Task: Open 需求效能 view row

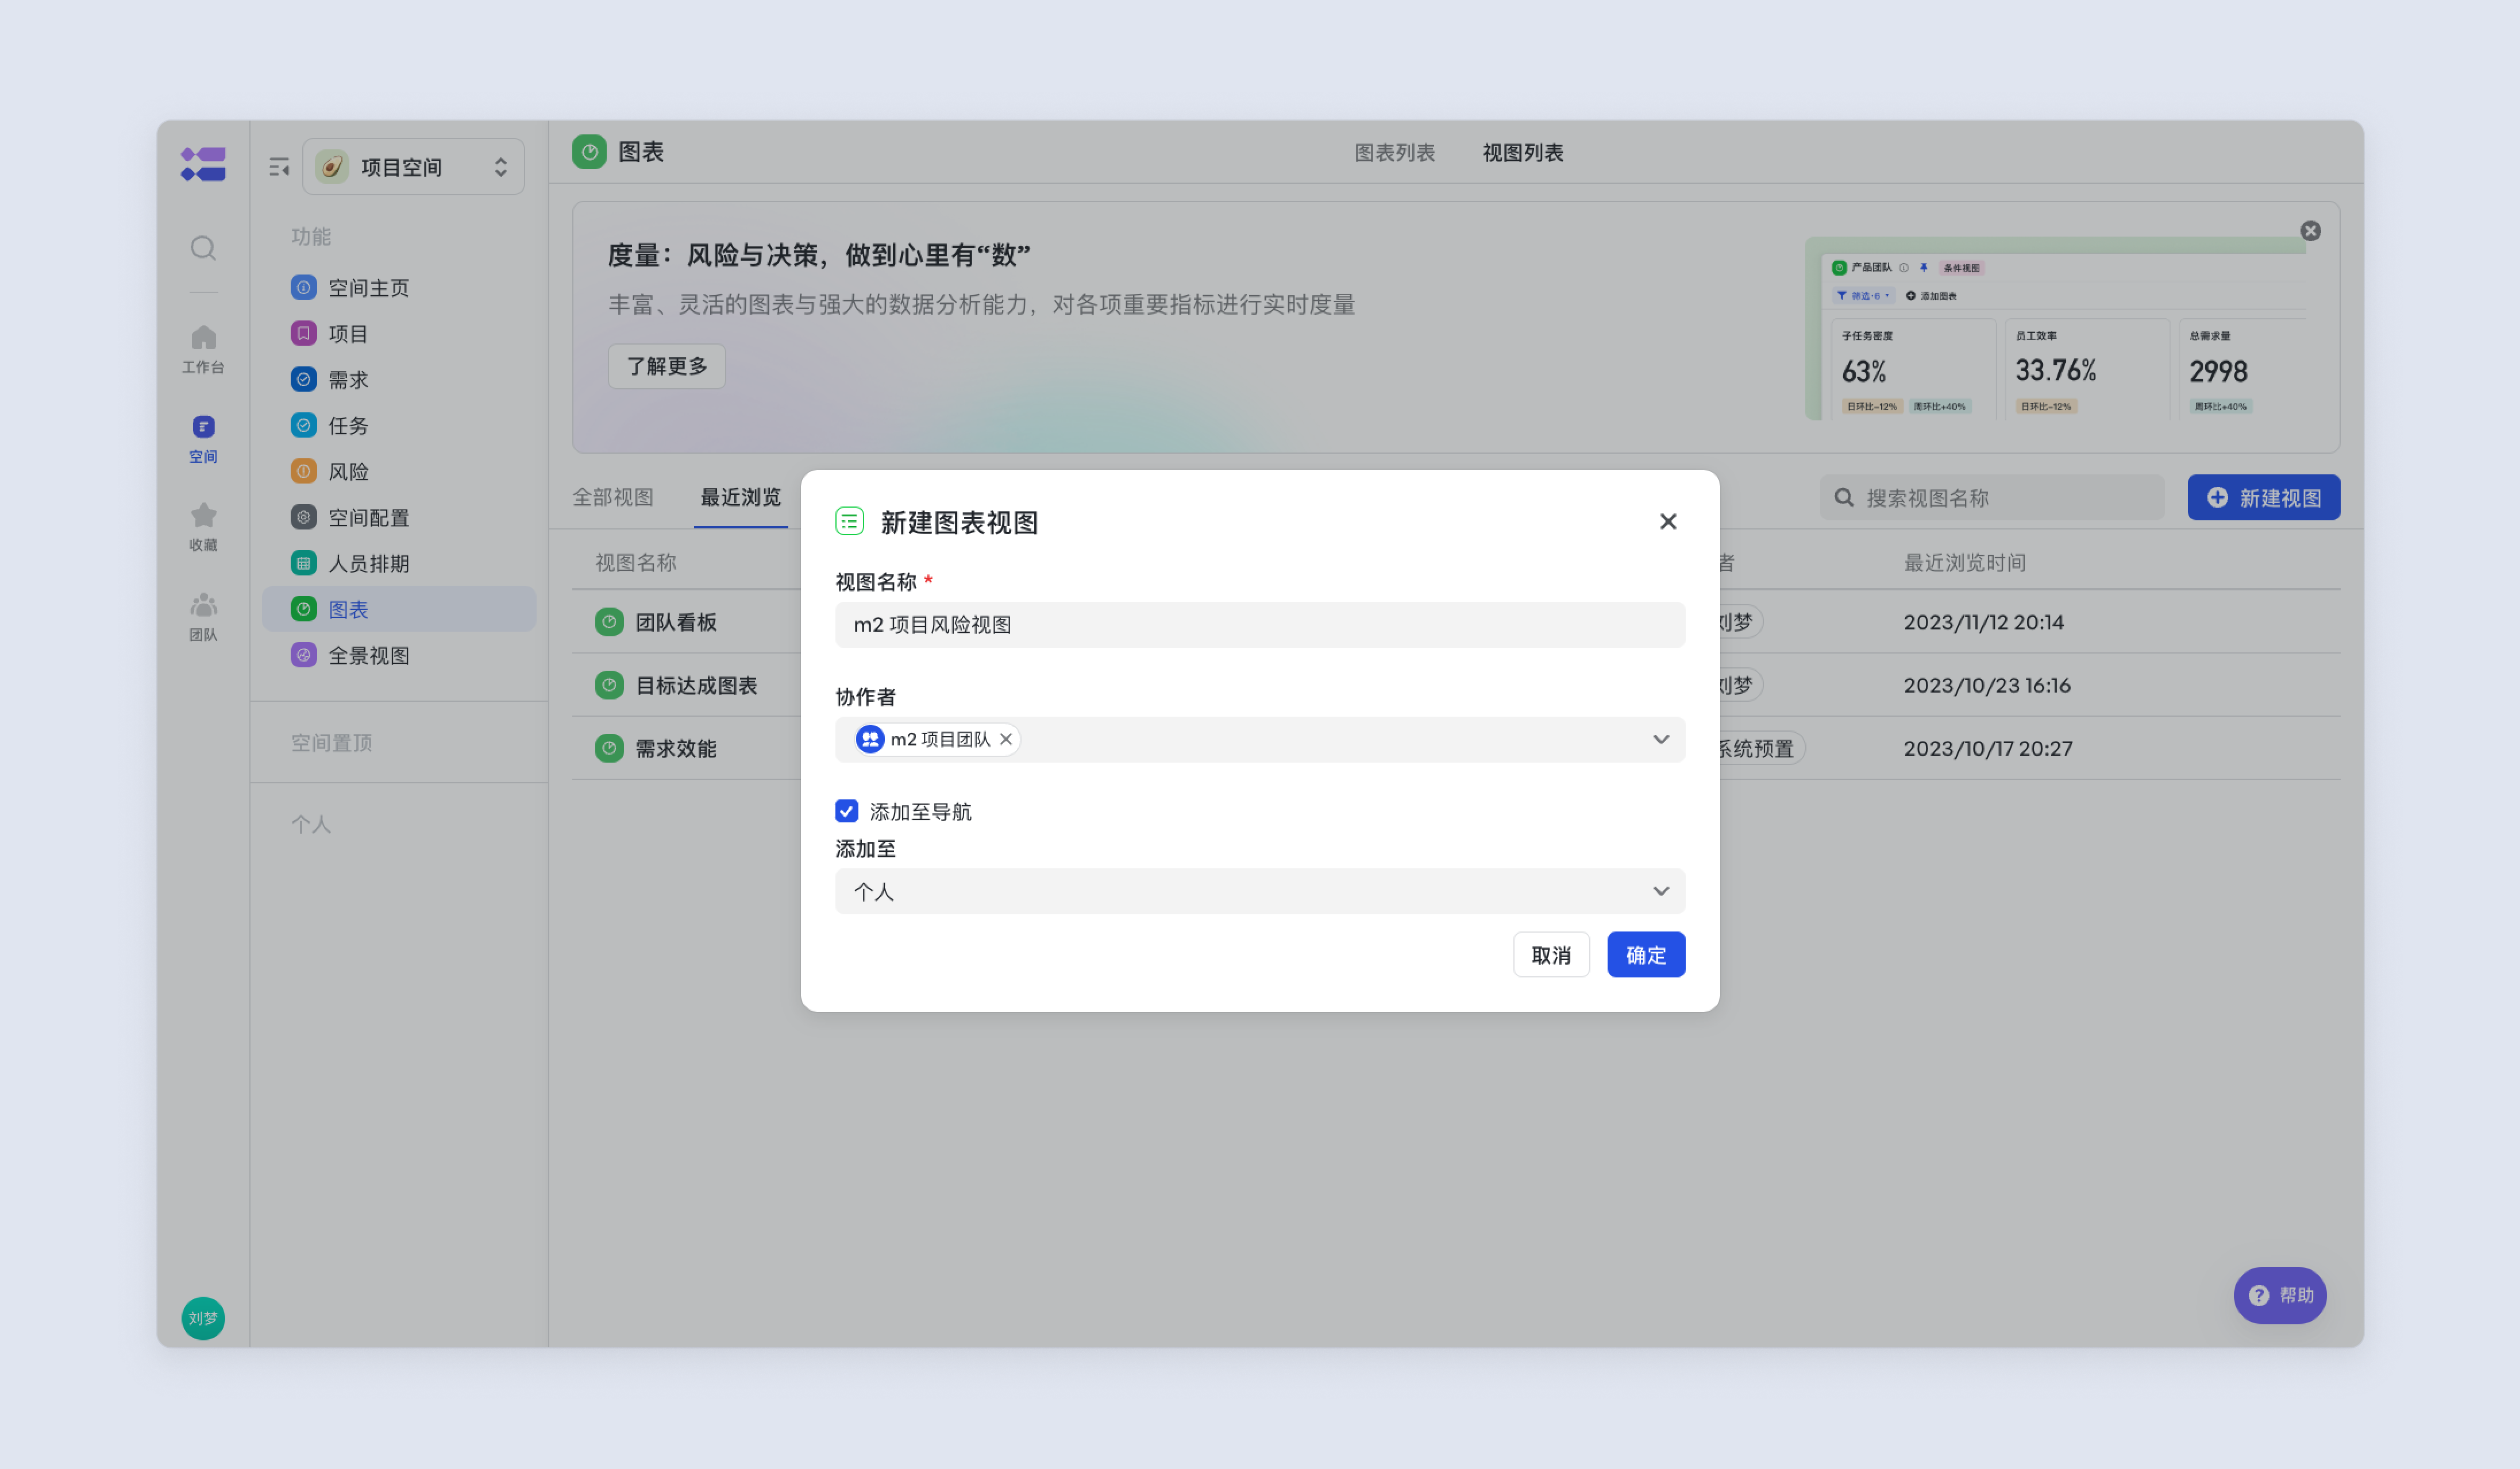Action: [x=675, y=748]
